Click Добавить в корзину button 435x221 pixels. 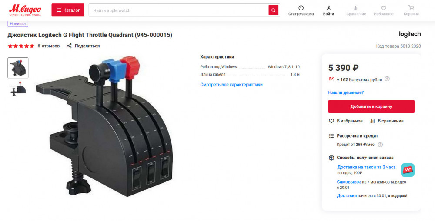(x=371, y=106)
